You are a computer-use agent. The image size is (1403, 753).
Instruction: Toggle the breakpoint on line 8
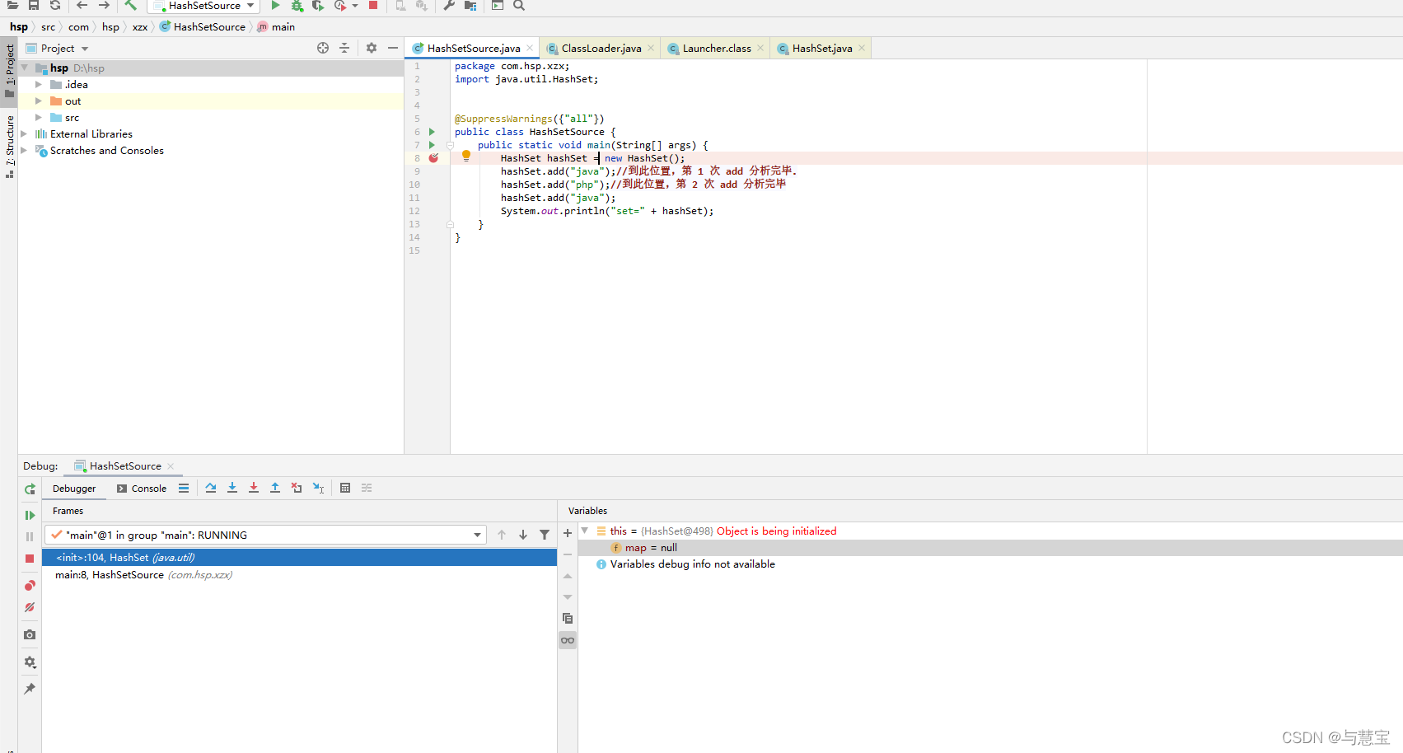[434, 157]
